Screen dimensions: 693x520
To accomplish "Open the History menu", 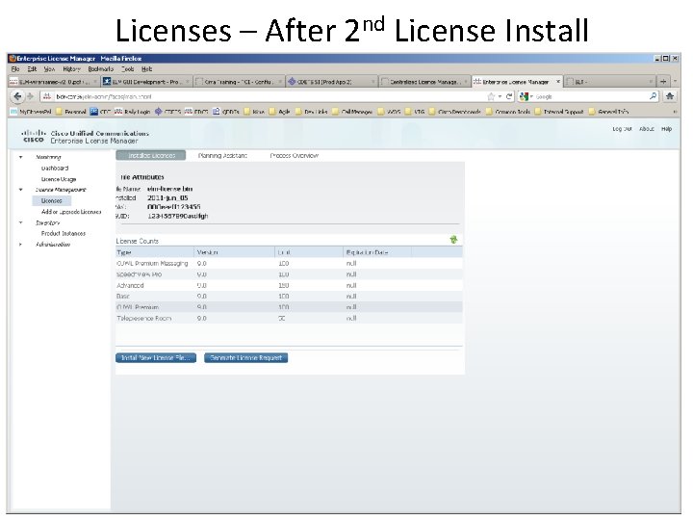I will tap(71, 69).
